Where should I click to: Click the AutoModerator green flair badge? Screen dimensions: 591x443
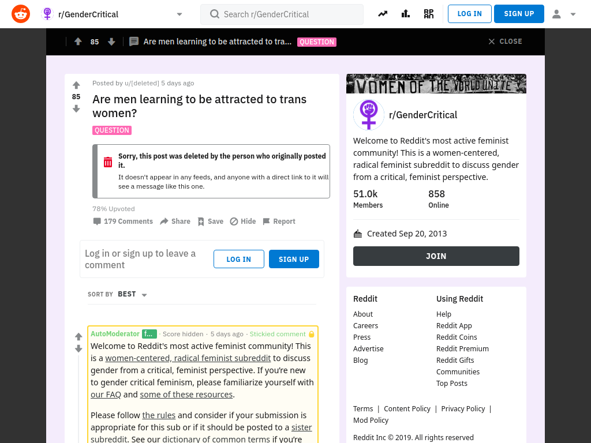point(149,334)
